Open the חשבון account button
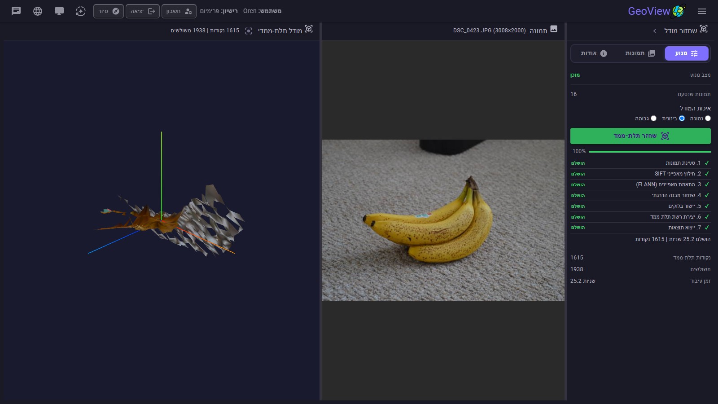This screenshot has width=718, height=404. pyautogui.click(x=179, y=11)
